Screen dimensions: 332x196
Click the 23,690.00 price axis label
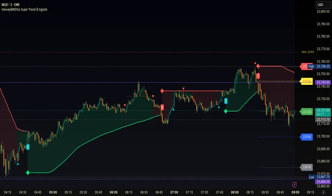(x=323, y=149)
